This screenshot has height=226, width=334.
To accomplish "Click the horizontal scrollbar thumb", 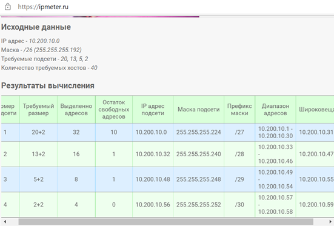I will tap(165, 222).
